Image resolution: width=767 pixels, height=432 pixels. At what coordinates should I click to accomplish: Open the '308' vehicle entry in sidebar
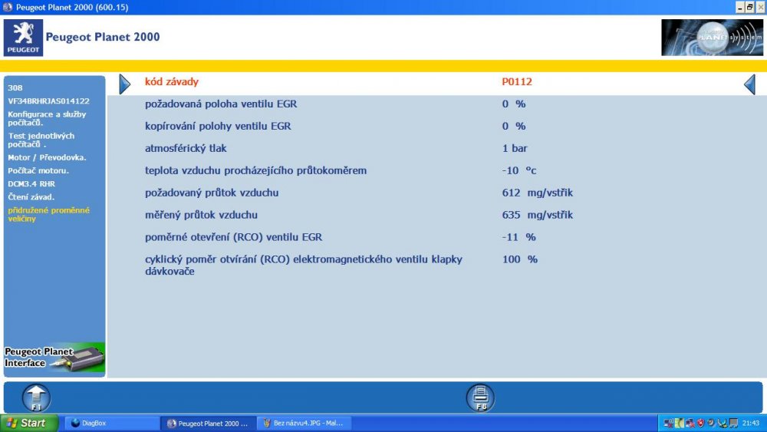pyautogui.click(x=15, y=88)
